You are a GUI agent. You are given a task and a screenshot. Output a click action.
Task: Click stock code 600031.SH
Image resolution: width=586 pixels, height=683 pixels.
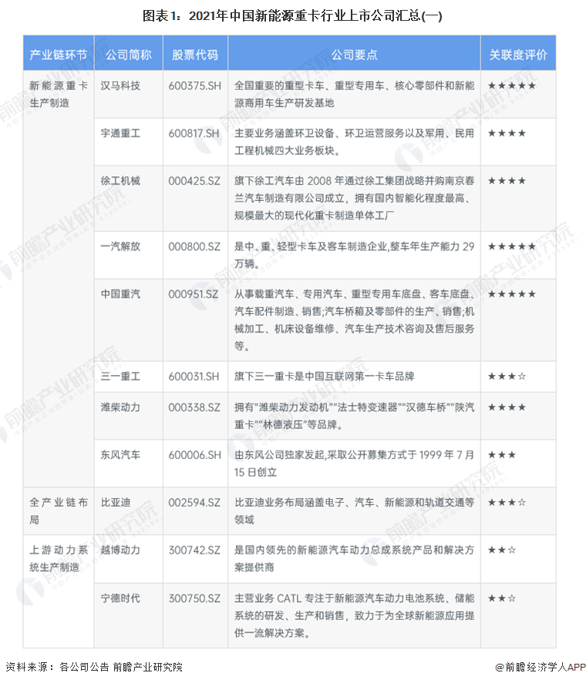pyautogui.click(x=194, y=377)
